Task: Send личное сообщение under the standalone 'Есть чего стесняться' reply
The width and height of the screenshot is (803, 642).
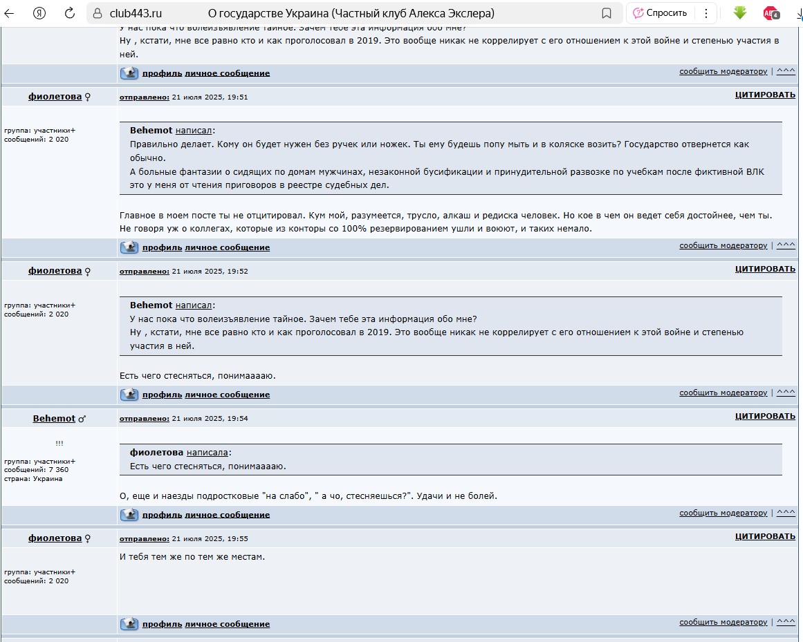Action: 228,395
